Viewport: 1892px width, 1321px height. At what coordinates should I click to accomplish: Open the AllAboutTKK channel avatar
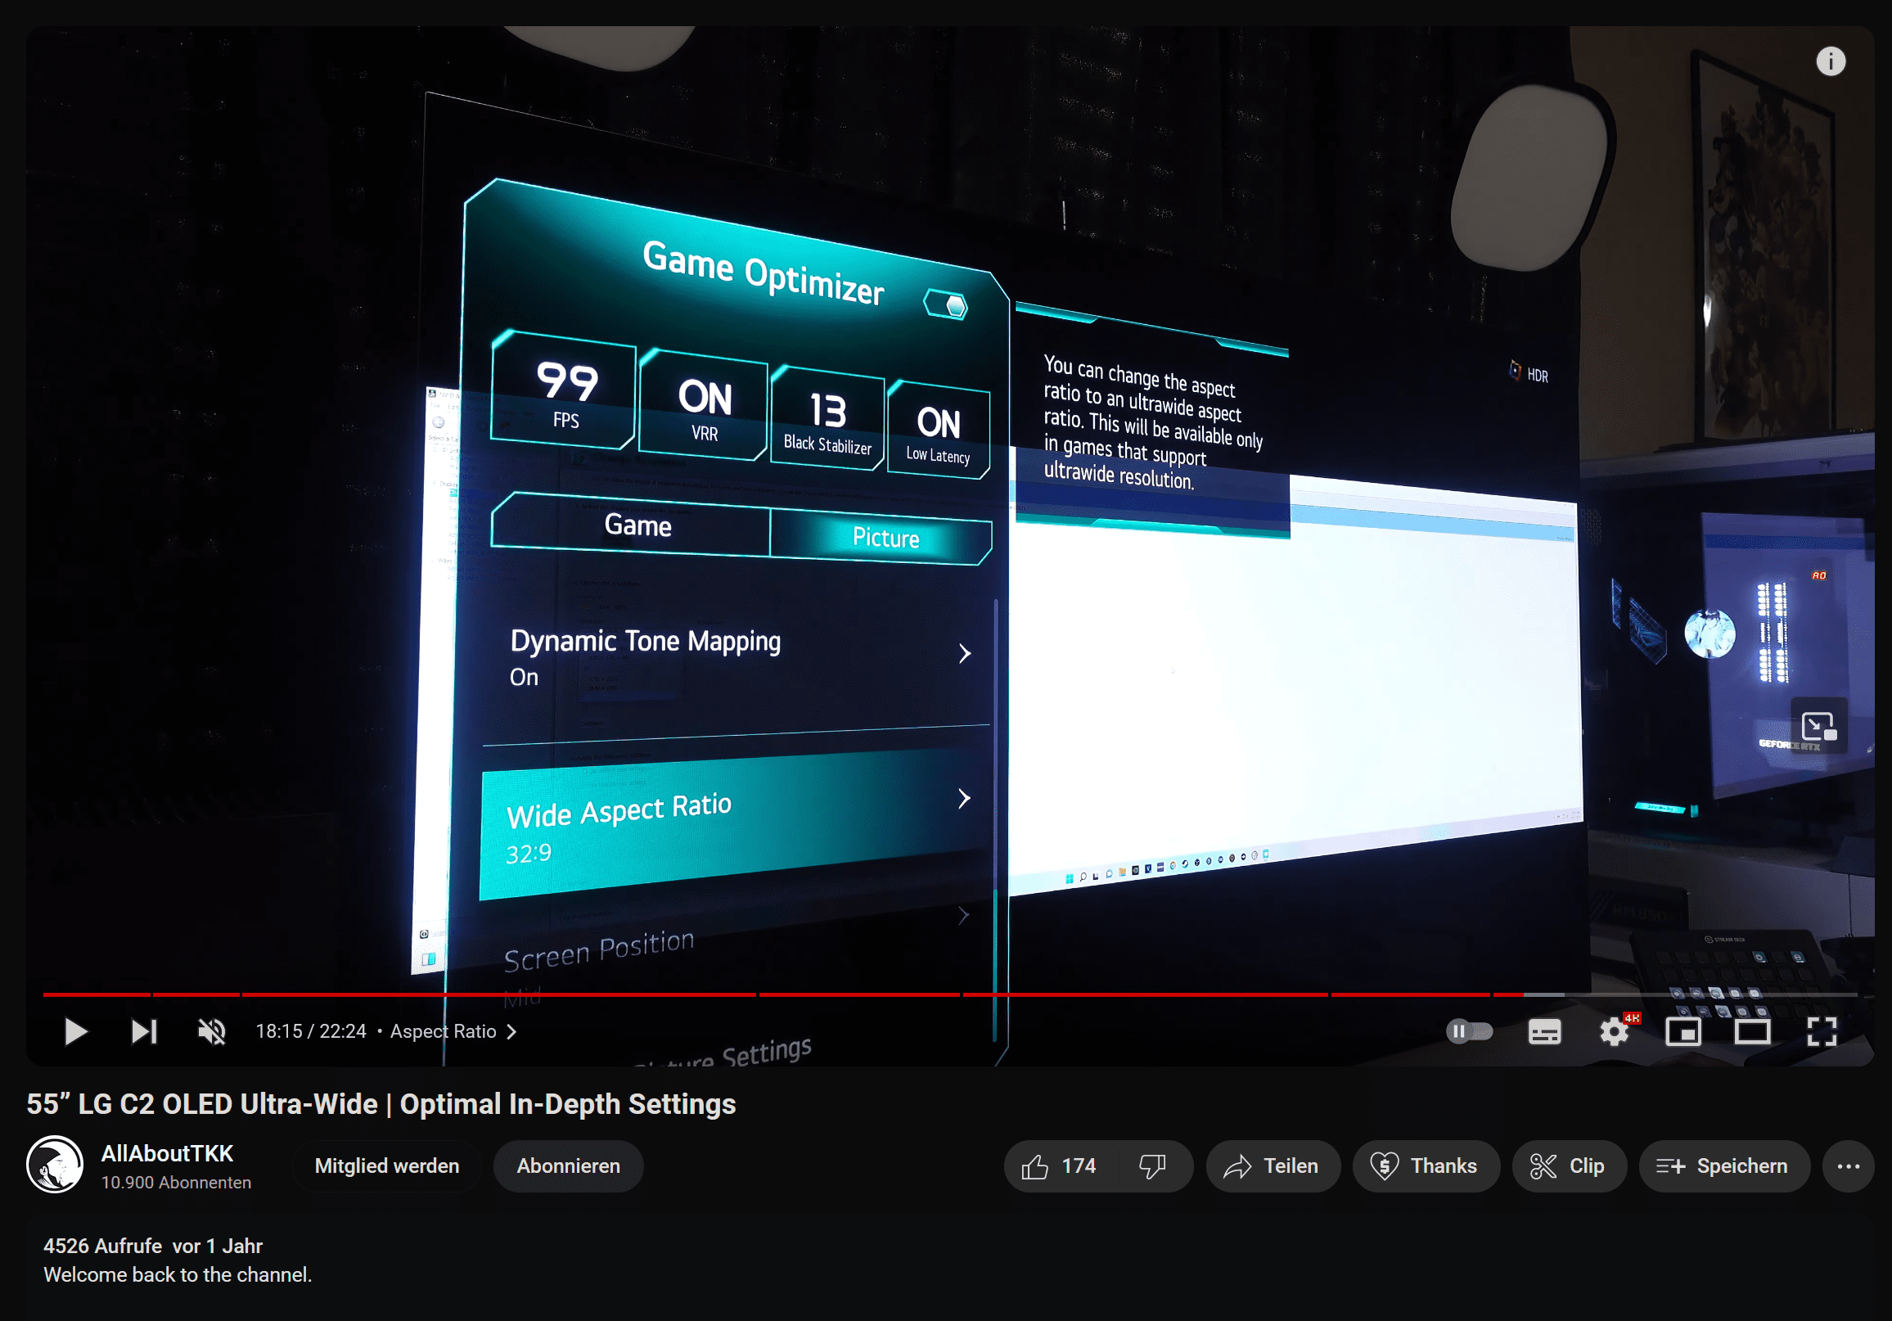click(54, 1165)
